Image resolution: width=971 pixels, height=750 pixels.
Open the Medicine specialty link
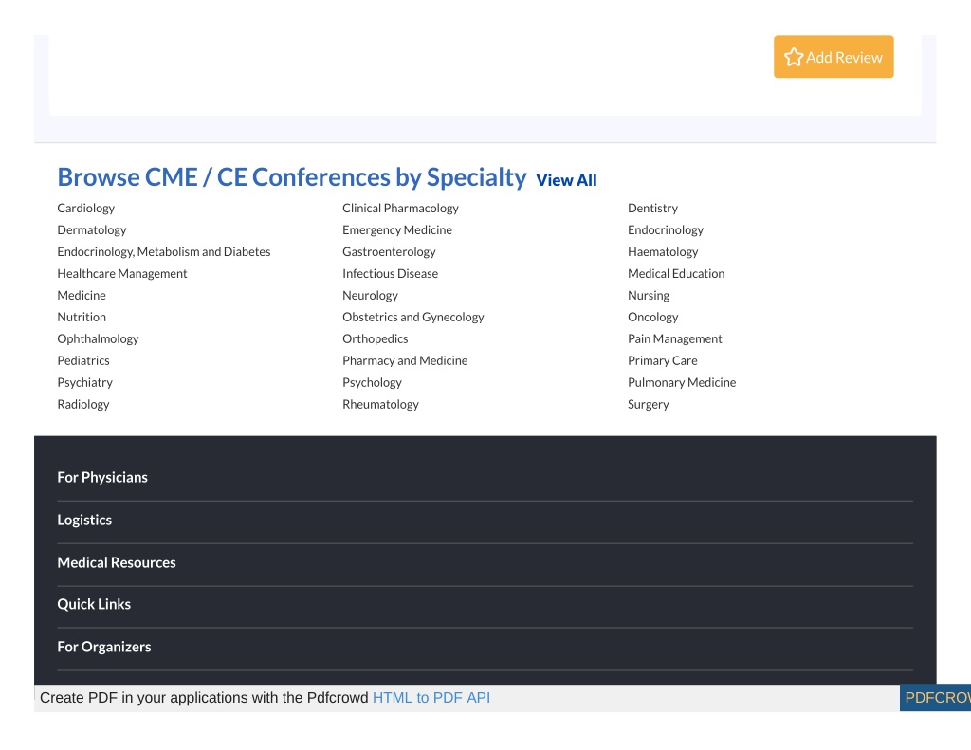tap(82, 295)
